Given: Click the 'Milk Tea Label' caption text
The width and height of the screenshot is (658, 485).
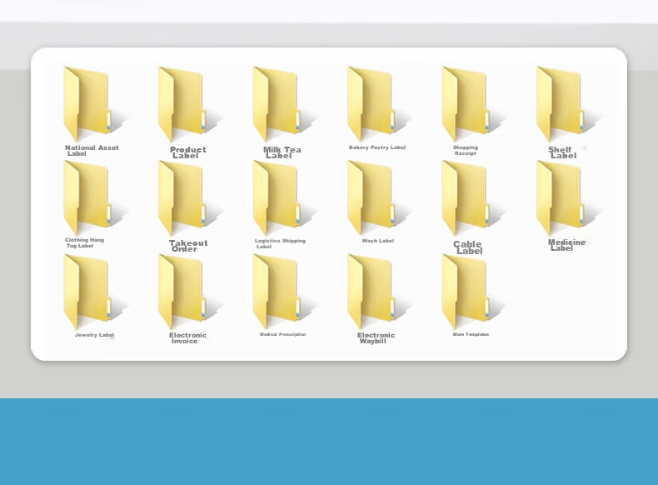Looking at the screenshot, I should coord(282,152).
